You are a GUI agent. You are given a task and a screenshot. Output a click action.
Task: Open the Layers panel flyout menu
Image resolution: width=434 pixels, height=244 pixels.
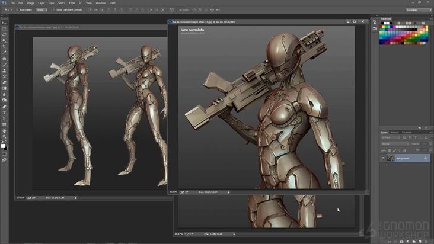point(431,132)
